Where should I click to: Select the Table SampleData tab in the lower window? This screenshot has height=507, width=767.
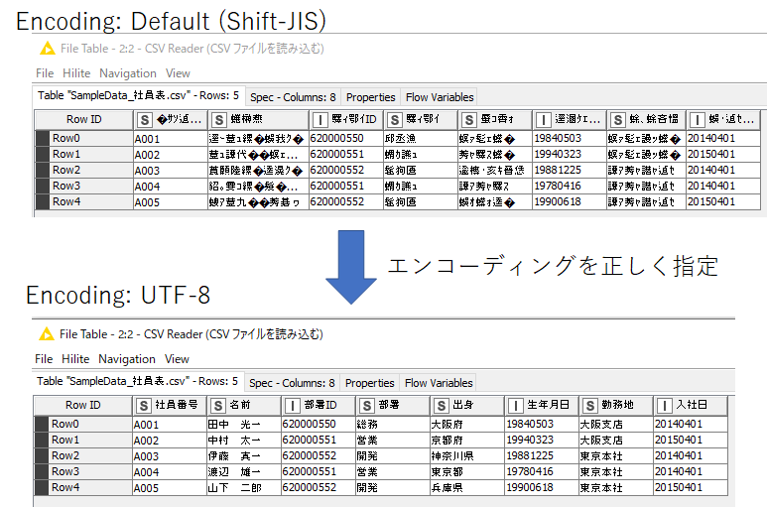click(x=138, y=381)
